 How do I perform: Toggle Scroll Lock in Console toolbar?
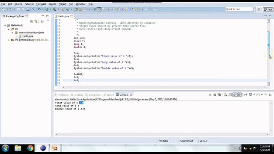tap(230, 95)
